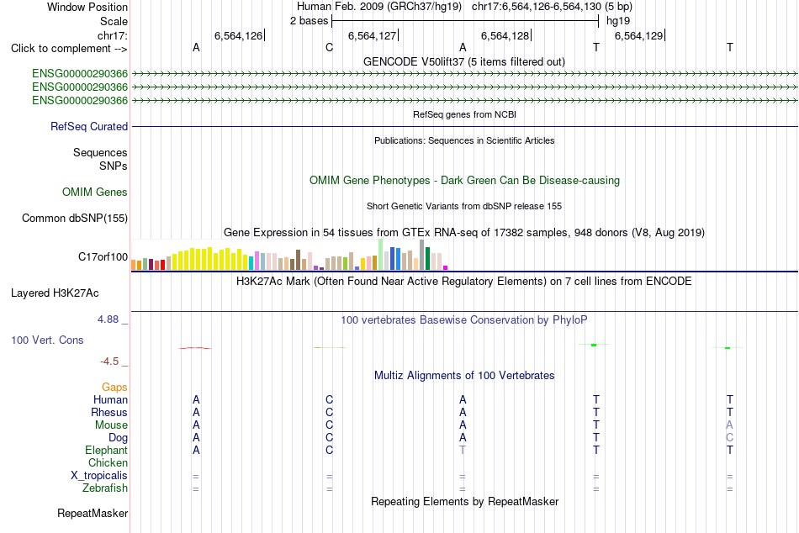
Task: Click the -4.5 PhyloP lower bound value
Action: point(109,361)
